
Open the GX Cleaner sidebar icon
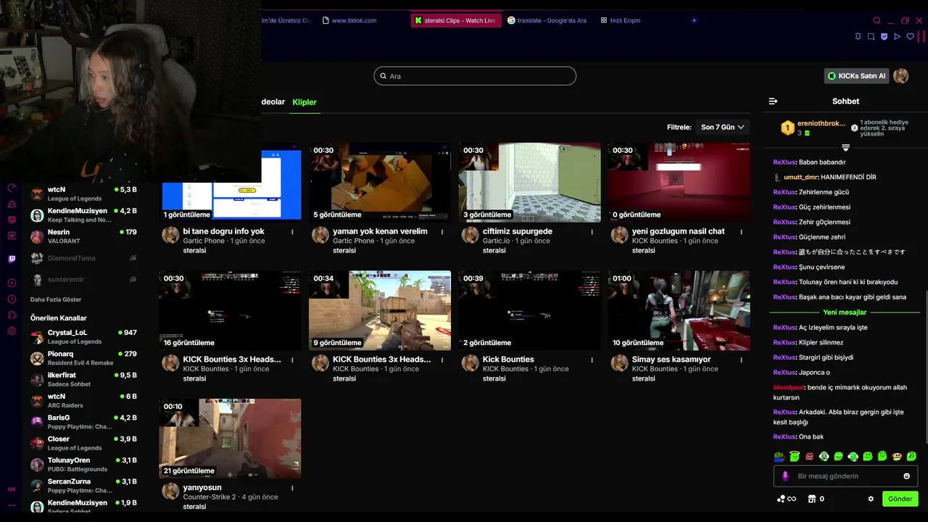pyautogui.click(x=12, y=204)
